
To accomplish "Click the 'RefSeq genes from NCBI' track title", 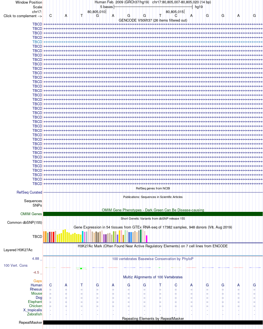I will tap(153, 188).
